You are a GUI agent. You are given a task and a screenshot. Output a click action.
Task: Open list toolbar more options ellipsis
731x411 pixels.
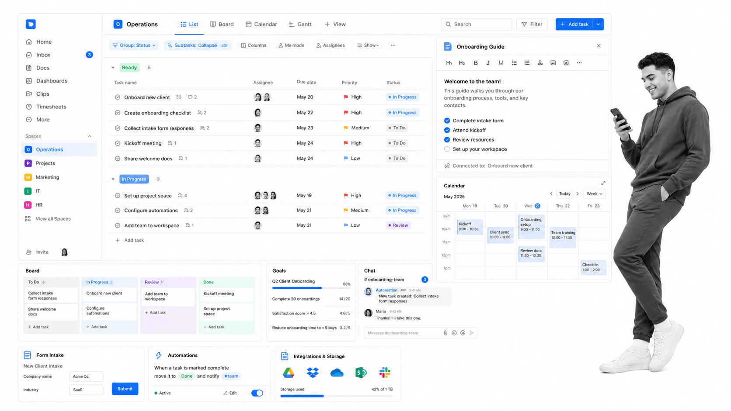(393, 45)
